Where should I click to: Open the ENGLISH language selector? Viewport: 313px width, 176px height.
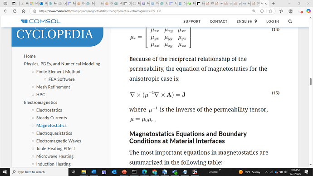click(247, 21)
